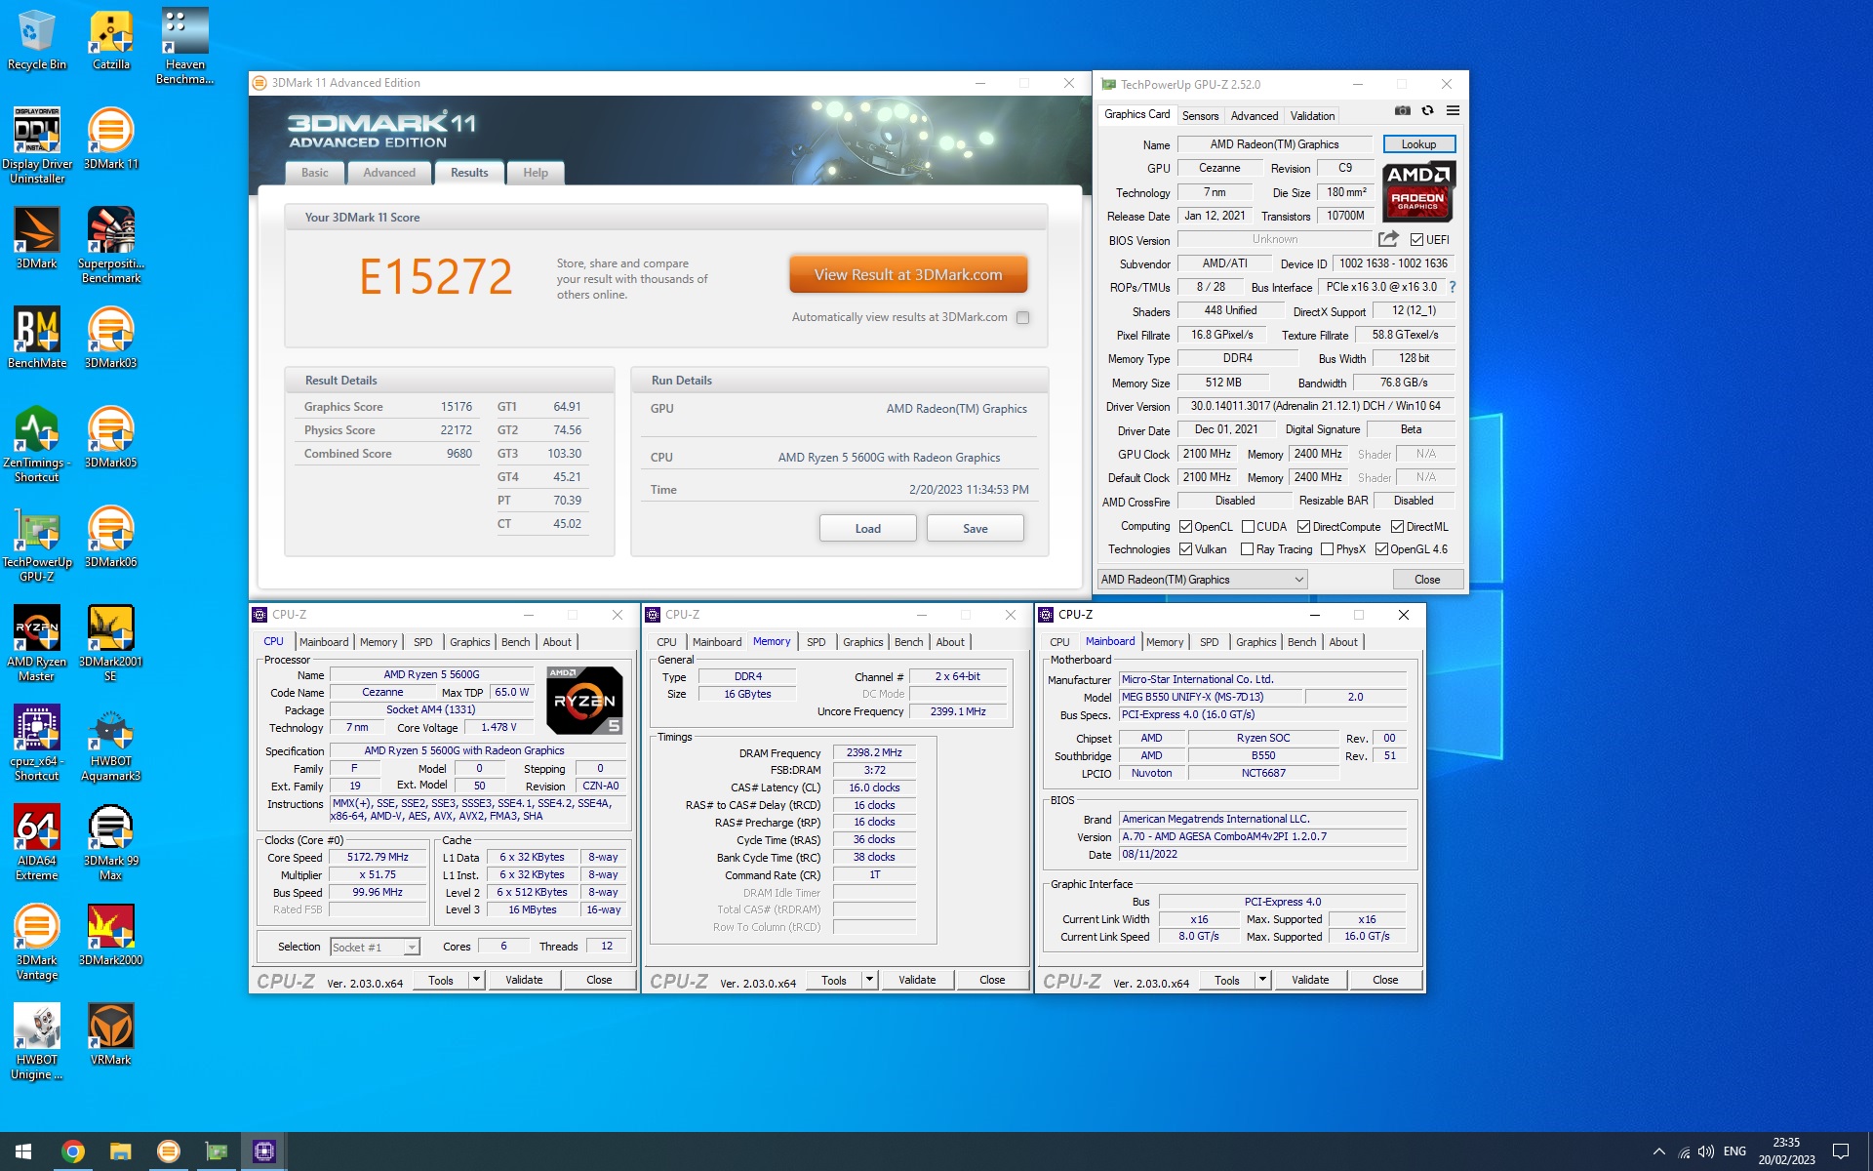Image resolution: width=1873 pixels, height=1171 pixels.
Task: Launch Catzilla from desktop
Action: (111, 40)
